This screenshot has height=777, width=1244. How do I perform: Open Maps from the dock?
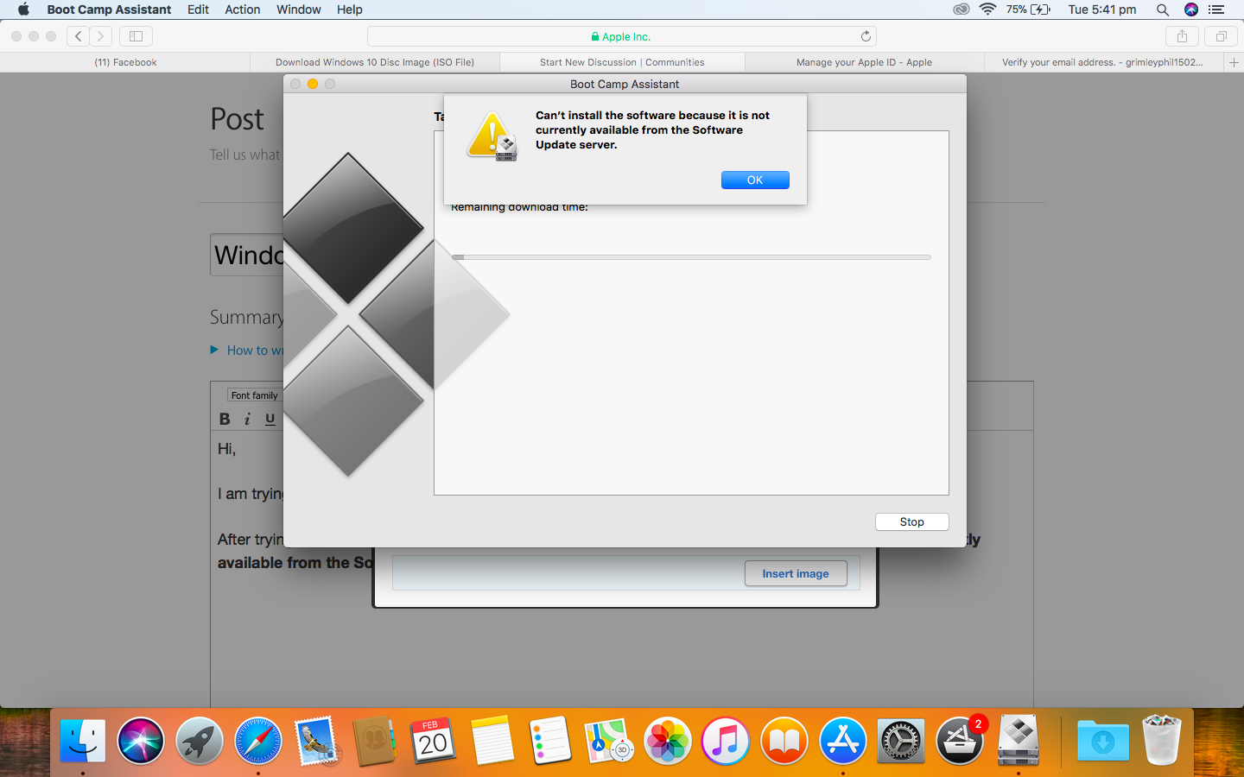click(x=609, y=742)
